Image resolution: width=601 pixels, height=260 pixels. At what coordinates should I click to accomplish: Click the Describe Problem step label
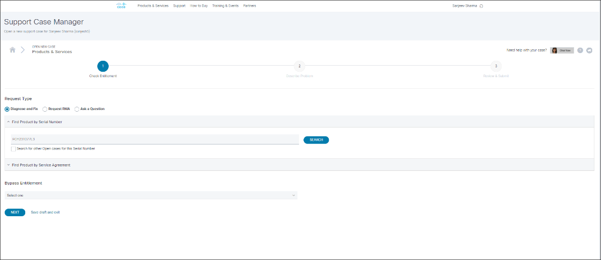(x=299, y=76)
